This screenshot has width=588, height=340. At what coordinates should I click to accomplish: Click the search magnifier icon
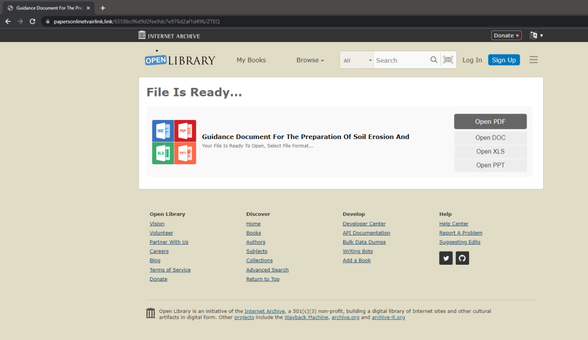(x=434, y=60)
